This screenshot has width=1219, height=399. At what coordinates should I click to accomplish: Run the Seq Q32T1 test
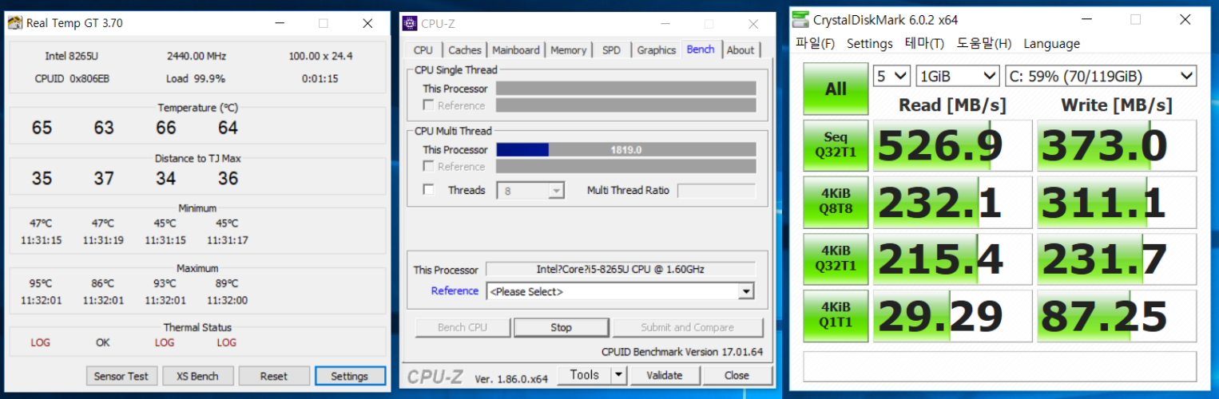836,145
